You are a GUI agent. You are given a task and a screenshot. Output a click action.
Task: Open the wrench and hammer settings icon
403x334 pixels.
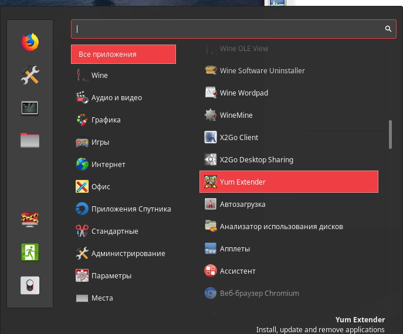click(x=30, y=75)
